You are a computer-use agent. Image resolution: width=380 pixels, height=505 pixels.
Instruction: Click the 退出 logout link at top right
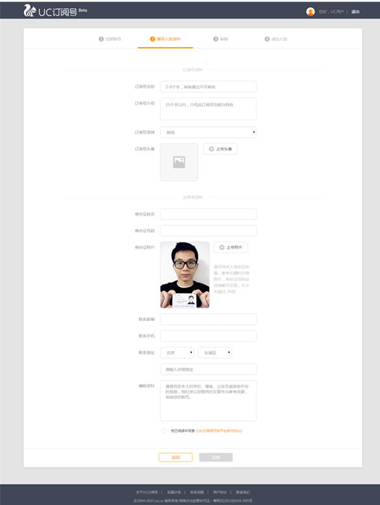pyautogui.click(x=355, y=12)
